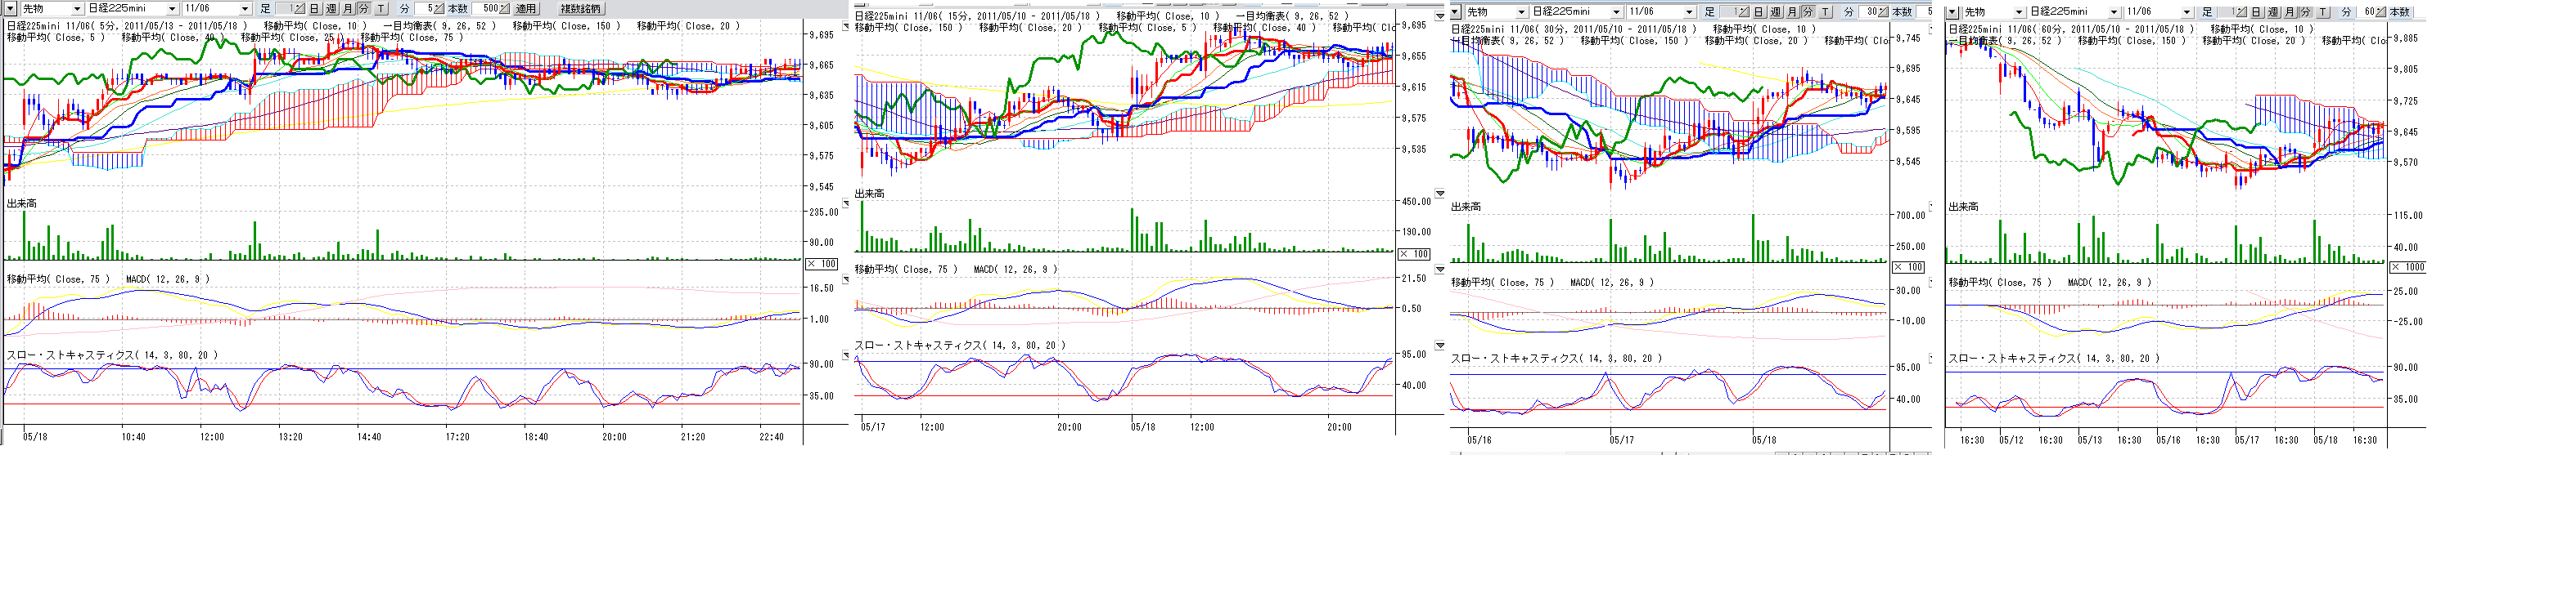Open the 先物 product type dropdown in the leftmost chart
Image resolution: width=2576 pixels, height=611 pixels.
click(77, 9)
